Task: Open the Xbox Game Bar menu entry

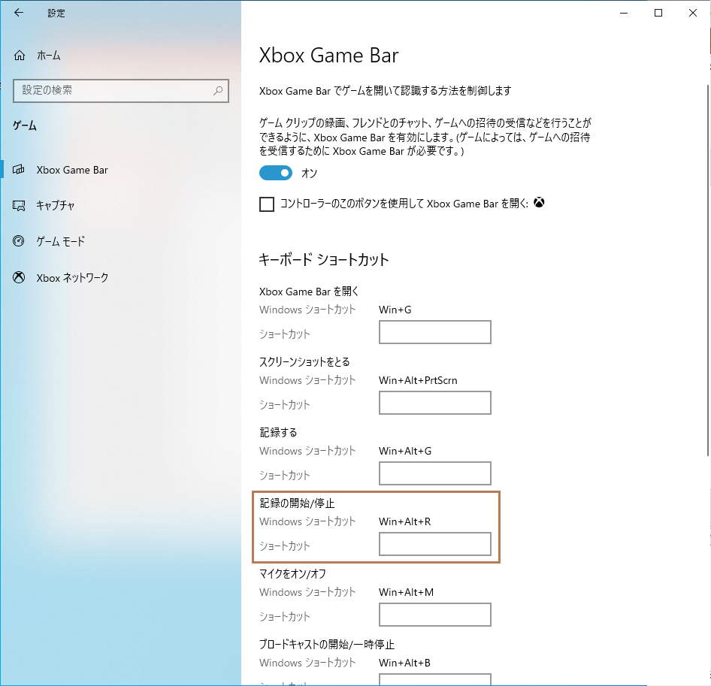Action: [x=72, y=170]
